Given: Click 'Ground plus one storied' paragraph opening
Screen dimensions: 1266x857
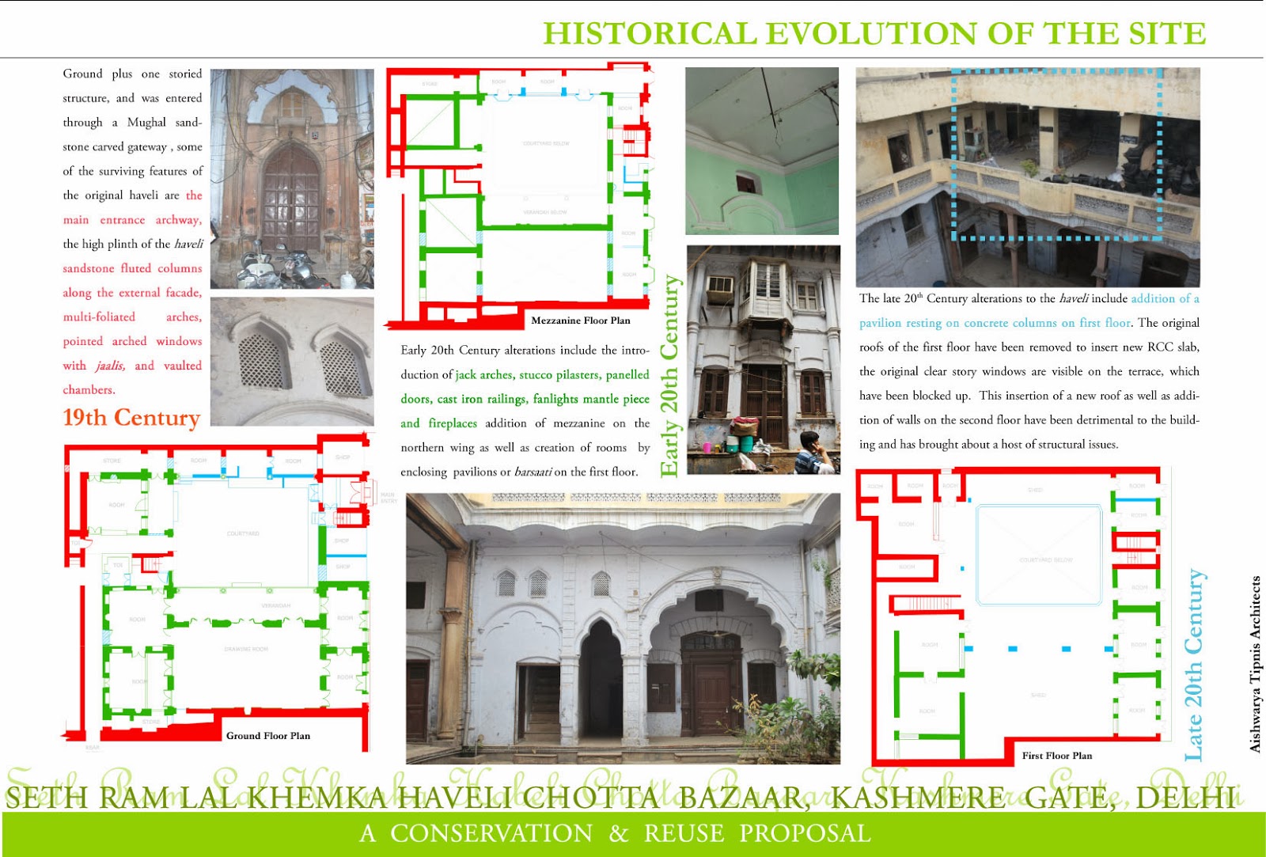Looking at the screenshot, I should tap(132, 74).
